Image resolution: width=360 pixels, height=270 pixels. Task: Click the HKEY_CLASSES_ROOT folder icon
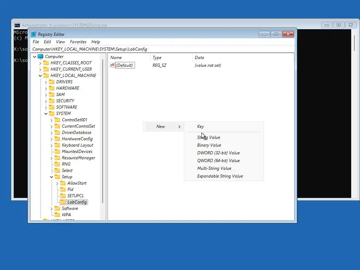[x=46, y=63]
